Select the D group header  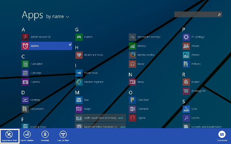23,93
